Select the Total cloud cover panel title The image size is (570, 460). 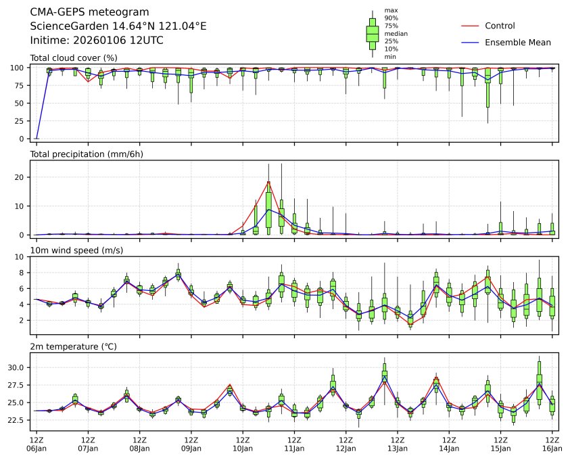[x=74, y=57]
